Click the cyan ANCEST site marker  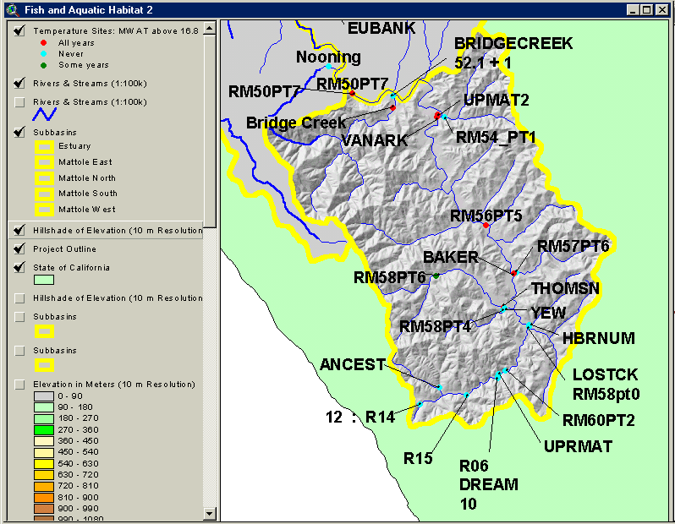pos(440,388)
